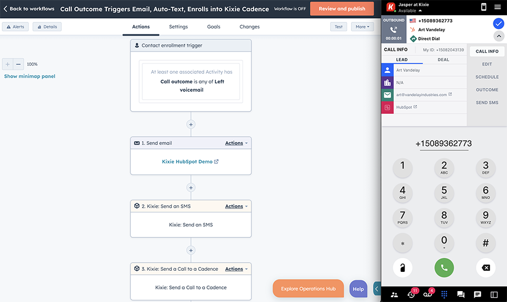This screenshot has width=507, height=302.
Task: Add action after Send email step
Action: click(x=191, y=188)
